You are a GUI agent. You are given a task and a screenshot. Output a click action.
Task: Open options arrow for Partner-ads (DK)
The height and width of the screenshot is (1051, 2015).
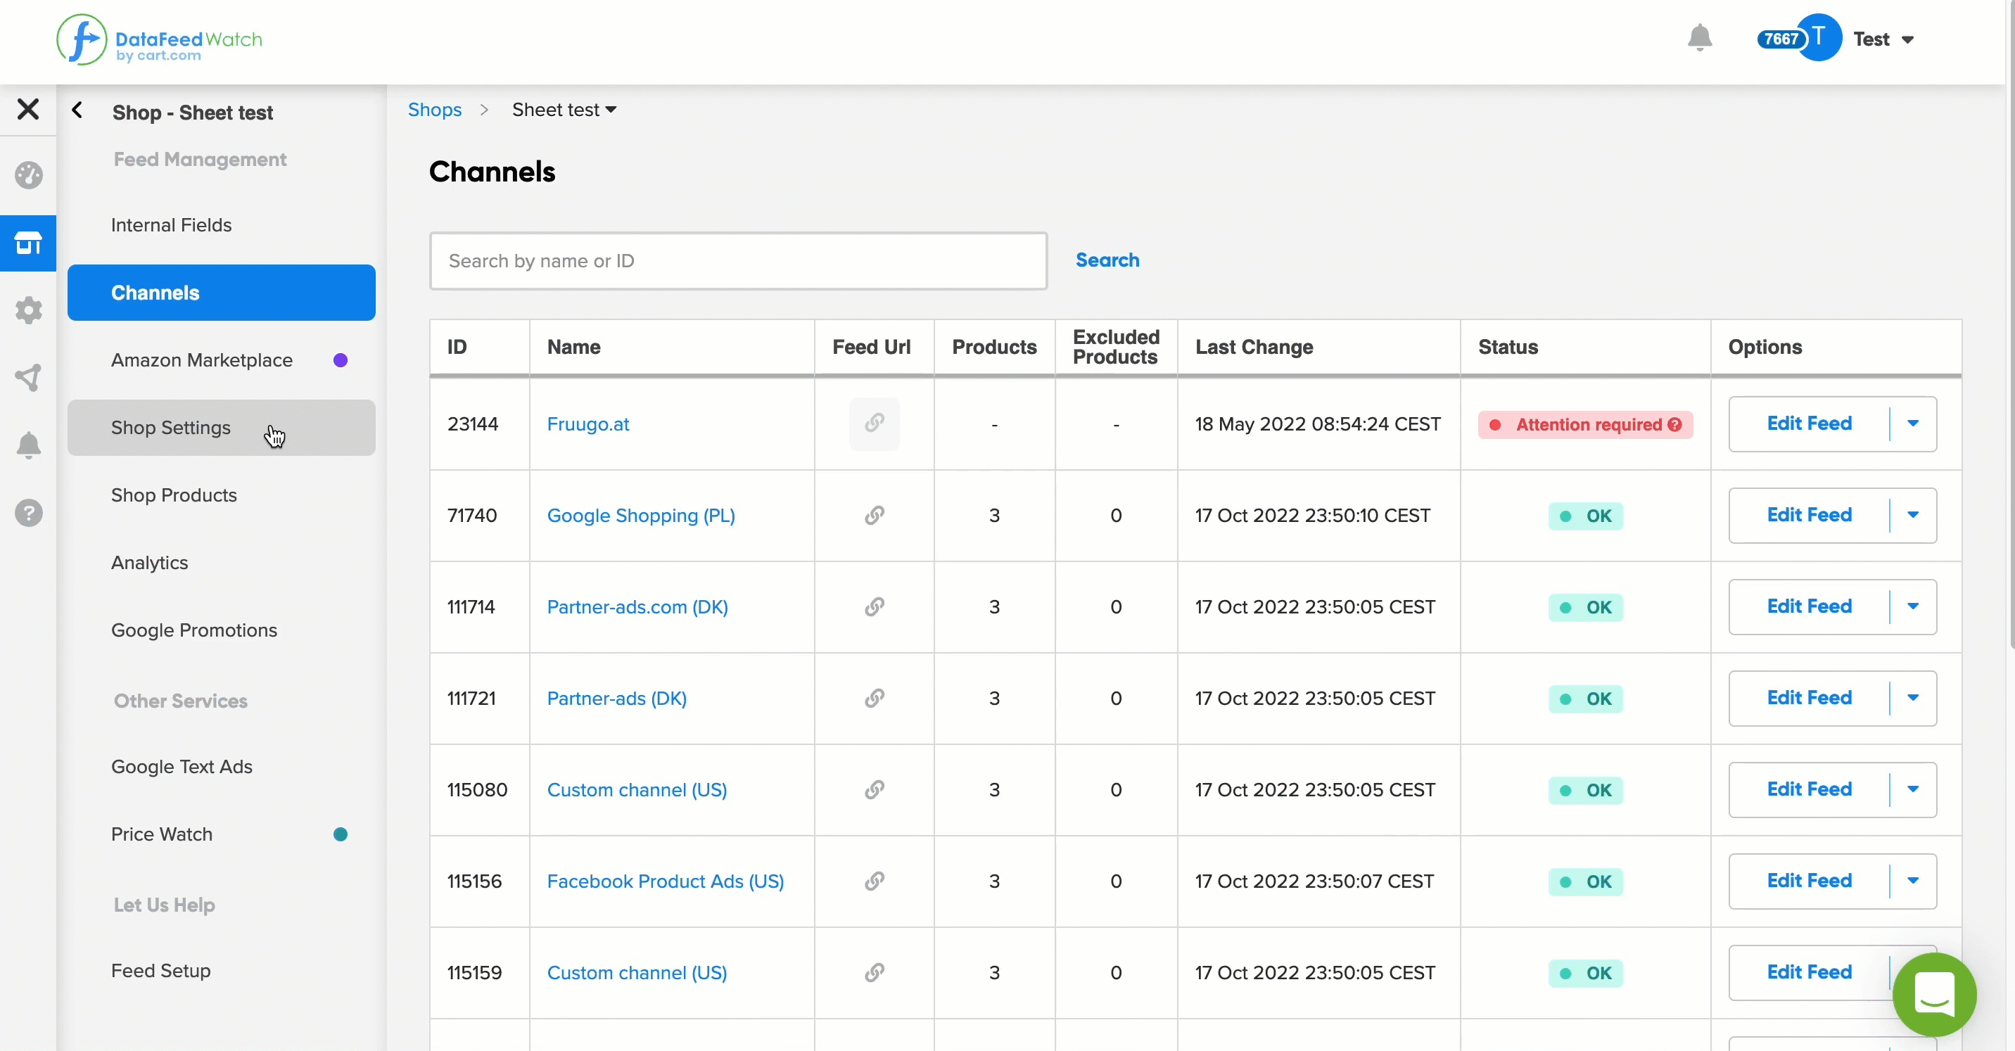pyautogui.click(x=1912, y=699)
